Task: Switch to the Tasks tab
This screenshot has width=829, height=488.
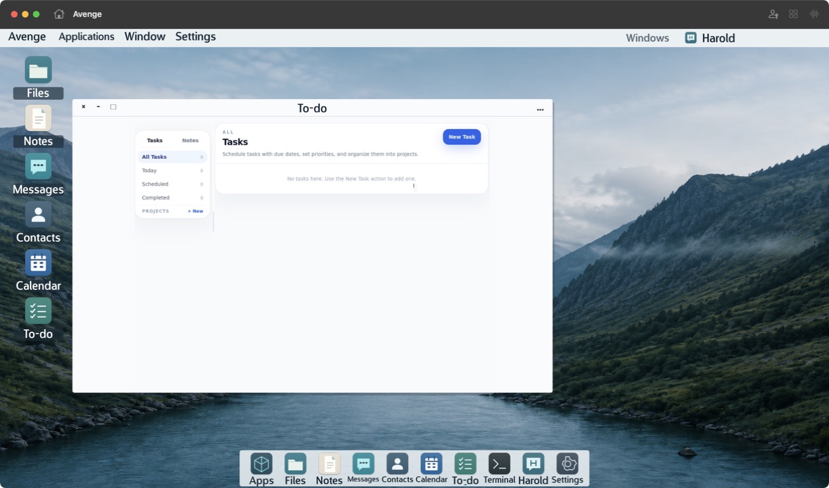Action: (154, 140)
